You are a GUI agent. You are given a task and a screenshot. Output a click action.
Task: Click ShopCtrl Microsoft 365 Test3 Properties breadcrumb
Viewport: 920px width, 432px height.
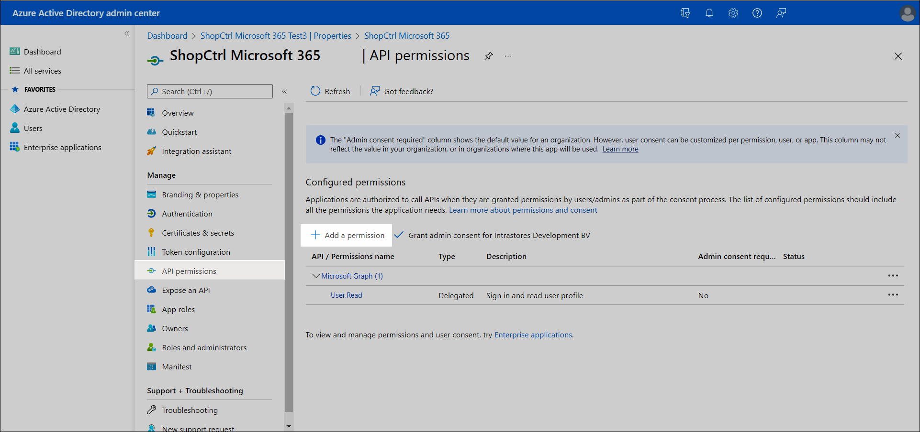(x=276, y=36)
